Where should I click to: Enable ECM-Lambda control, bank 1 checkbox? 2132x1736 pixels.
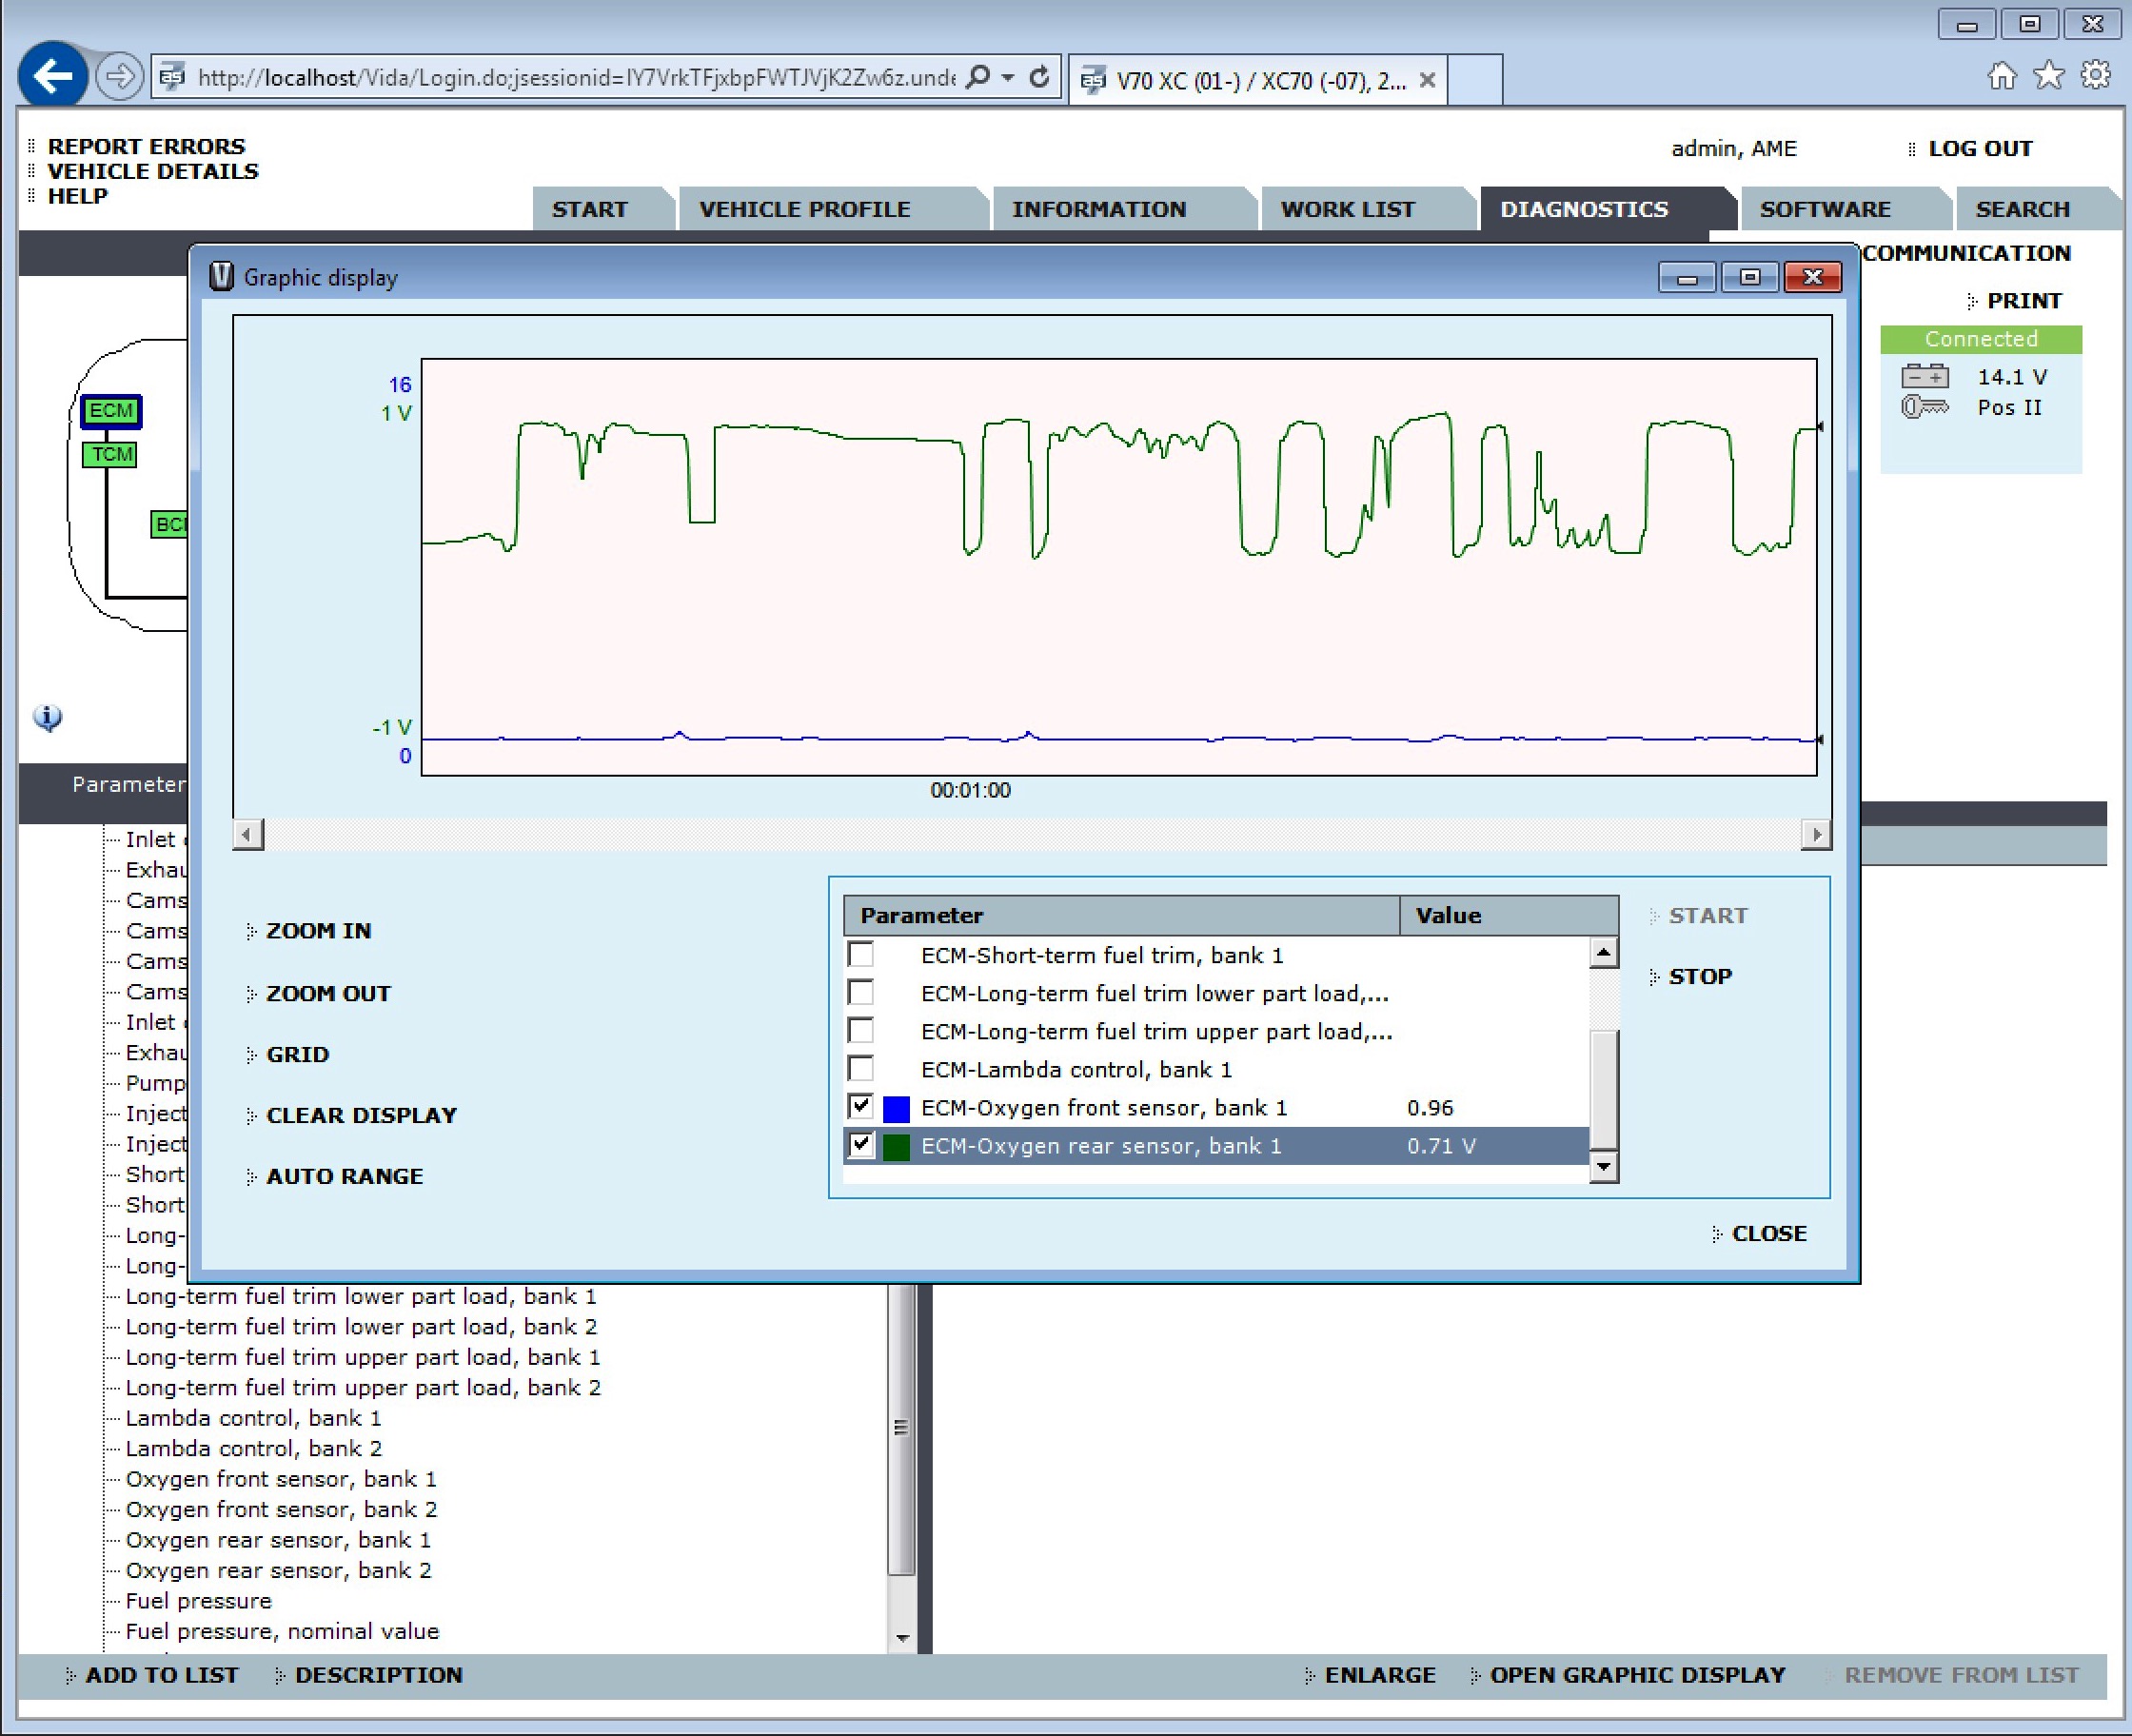coord(861,1069)
